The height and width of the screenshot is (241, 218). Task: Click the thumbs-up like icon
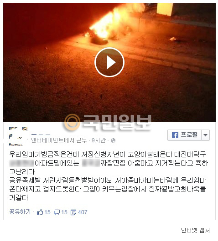pos(40,212)
